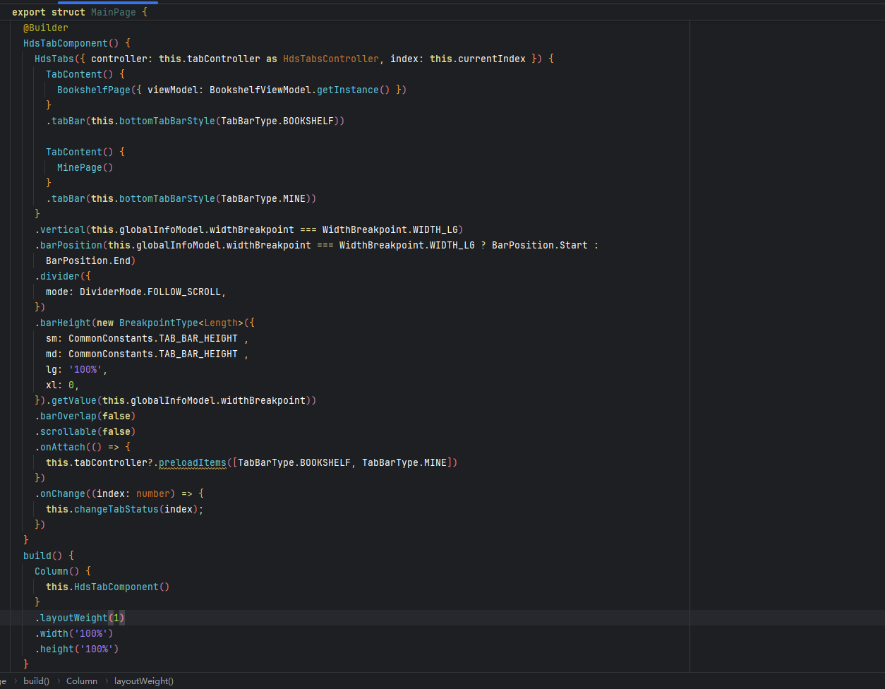885x689 pixels.
Task: Click the build() breadcrumb in the bottom bar
Action: (x=36, y=681)
